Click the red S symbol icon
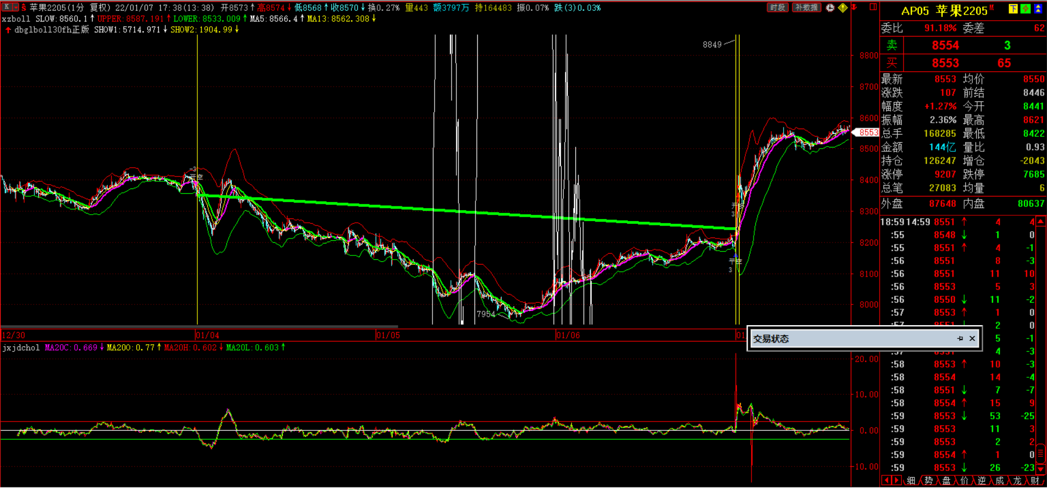The width and height of the screenshot is (1047, 489). coord(24,8)
